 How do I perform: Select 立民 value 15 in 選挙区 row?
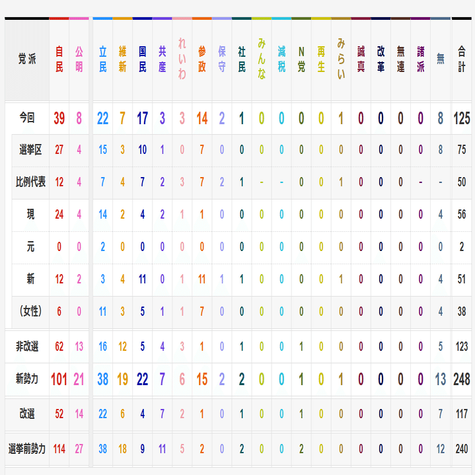point(102,150)
